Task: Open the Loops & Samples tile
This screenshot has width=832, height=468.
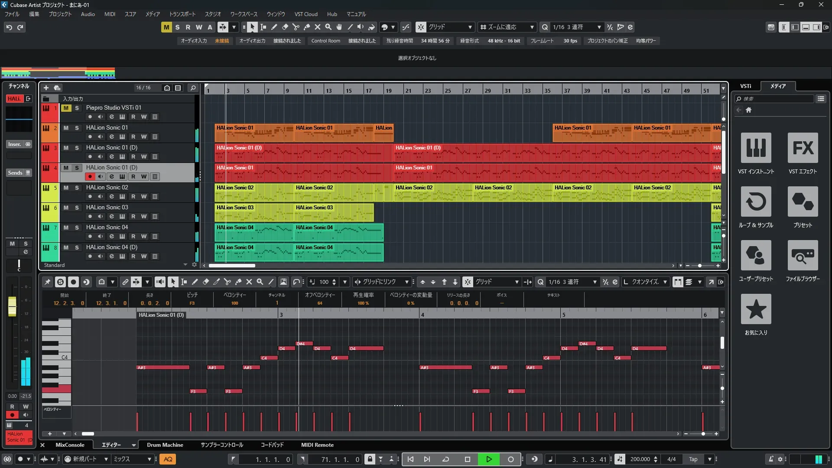Action: (x=756, y=202)
